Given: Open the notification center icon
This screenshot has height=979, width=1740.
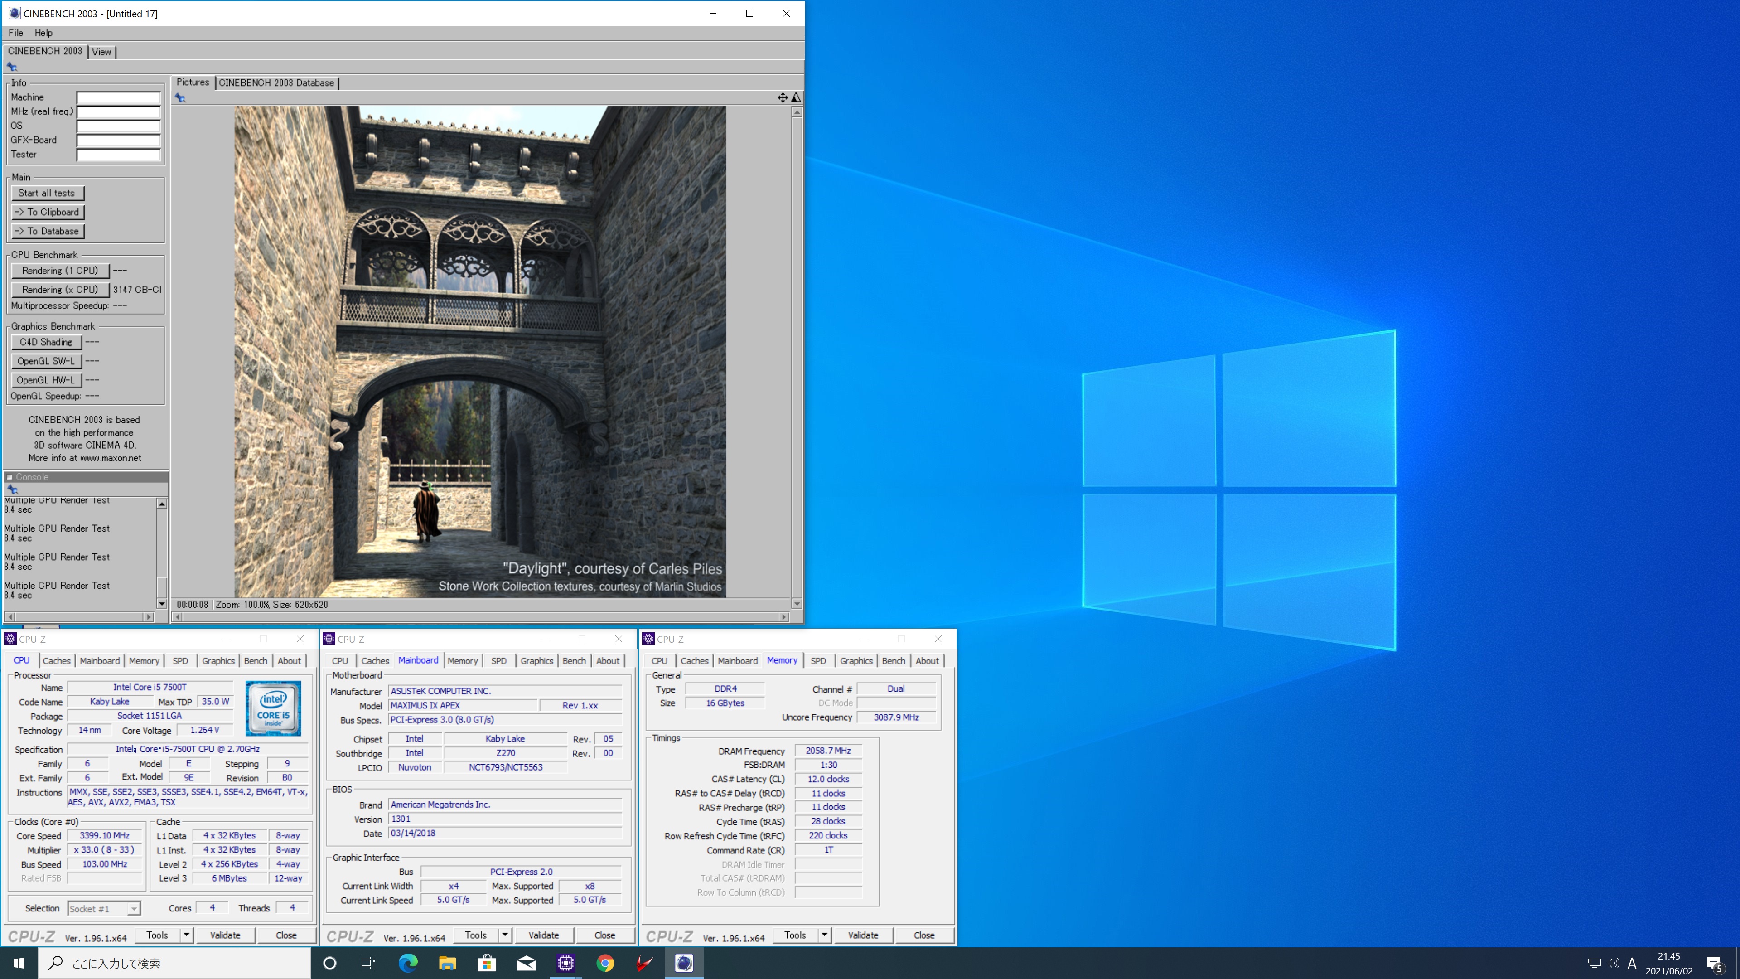Looking at the screenshot, I should coord(1715,964).
